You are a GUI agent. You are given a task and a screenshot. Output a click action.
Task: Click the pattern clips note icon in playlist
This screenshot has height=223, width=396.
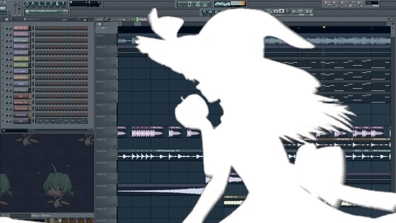point(114,24)
